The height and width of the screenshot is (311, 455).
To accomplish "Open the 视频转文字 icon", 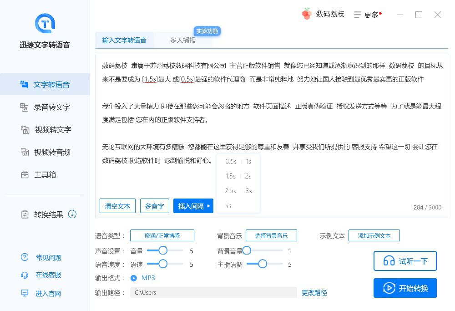I will (x=25, y=129).
